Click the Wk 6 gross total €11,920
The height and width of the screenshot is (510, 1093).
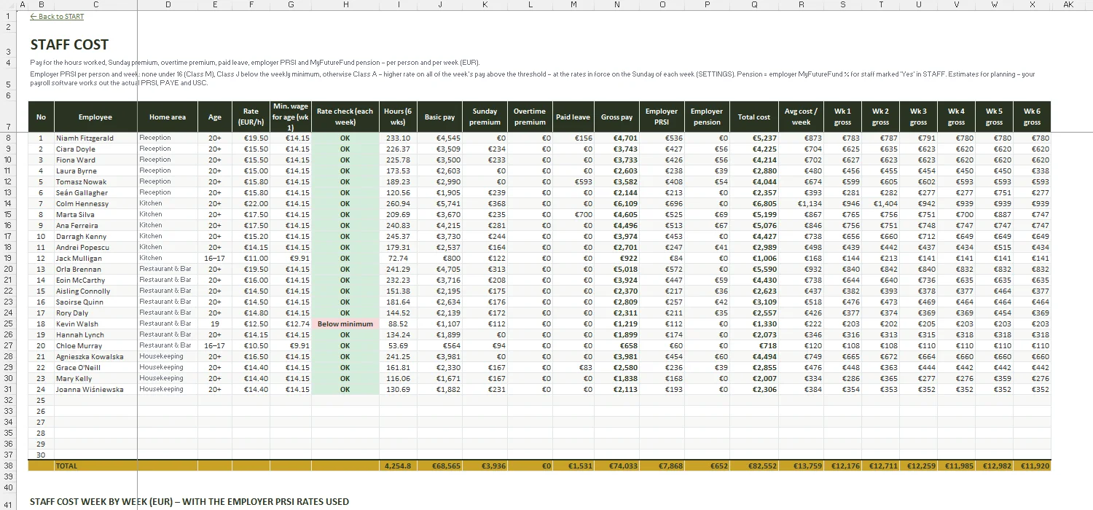[x=1032, y=466]
